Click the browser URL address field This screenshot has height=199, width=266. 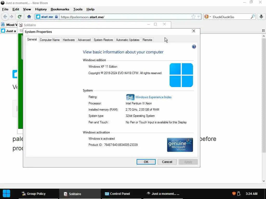(125, 17)
